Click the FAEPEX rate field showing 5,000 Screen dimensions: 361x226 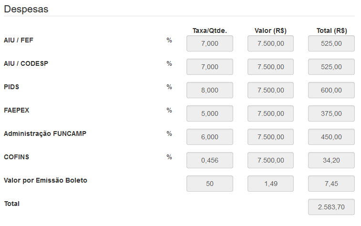[210, 113]
